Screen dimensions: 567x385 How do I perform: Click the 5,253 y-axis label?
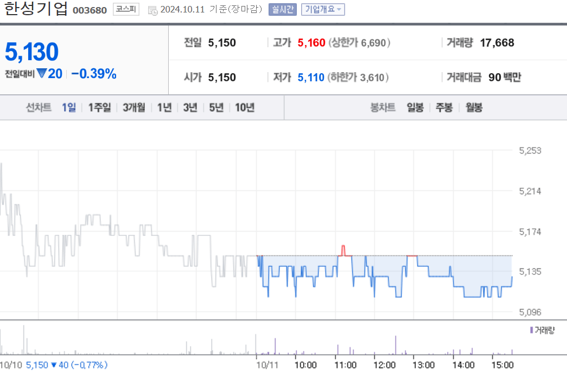[530, 150]
